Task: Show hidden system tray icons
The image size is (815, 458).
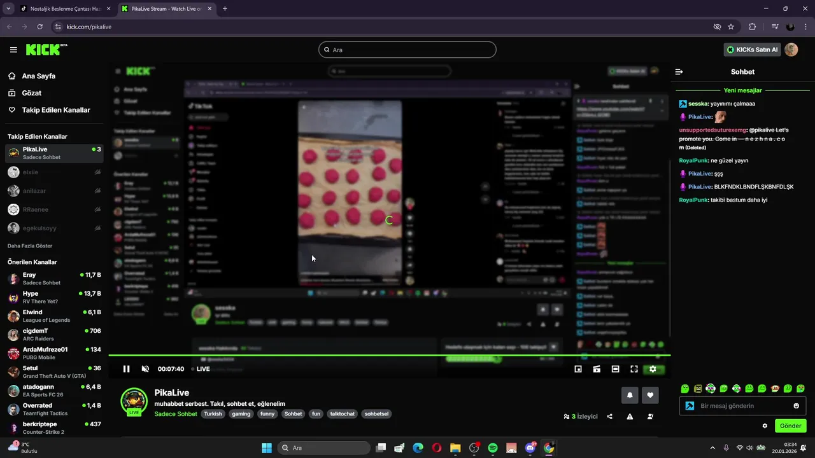Action: pyautogui.click(x=712, y=448)
